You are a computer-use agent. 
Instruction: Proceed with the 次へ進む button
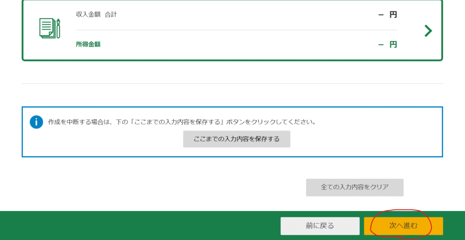pyautogui.click(x=403, y=225)
